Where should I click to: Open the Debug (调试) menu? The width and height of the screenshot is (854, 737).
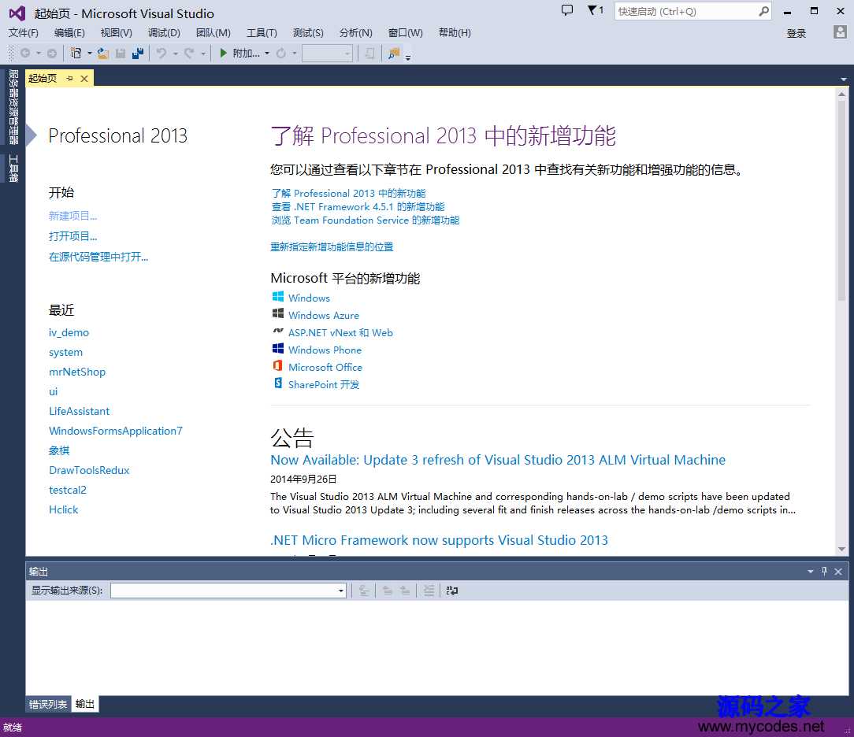(164, 32)
